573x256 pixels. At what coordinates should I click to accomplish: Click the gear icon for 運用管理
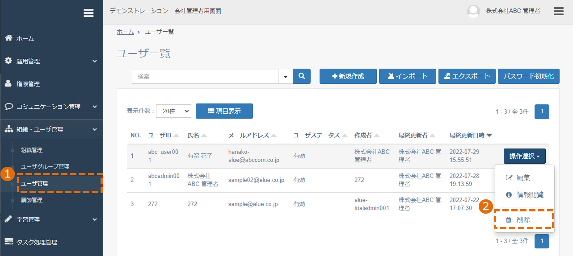pos(8,61)
